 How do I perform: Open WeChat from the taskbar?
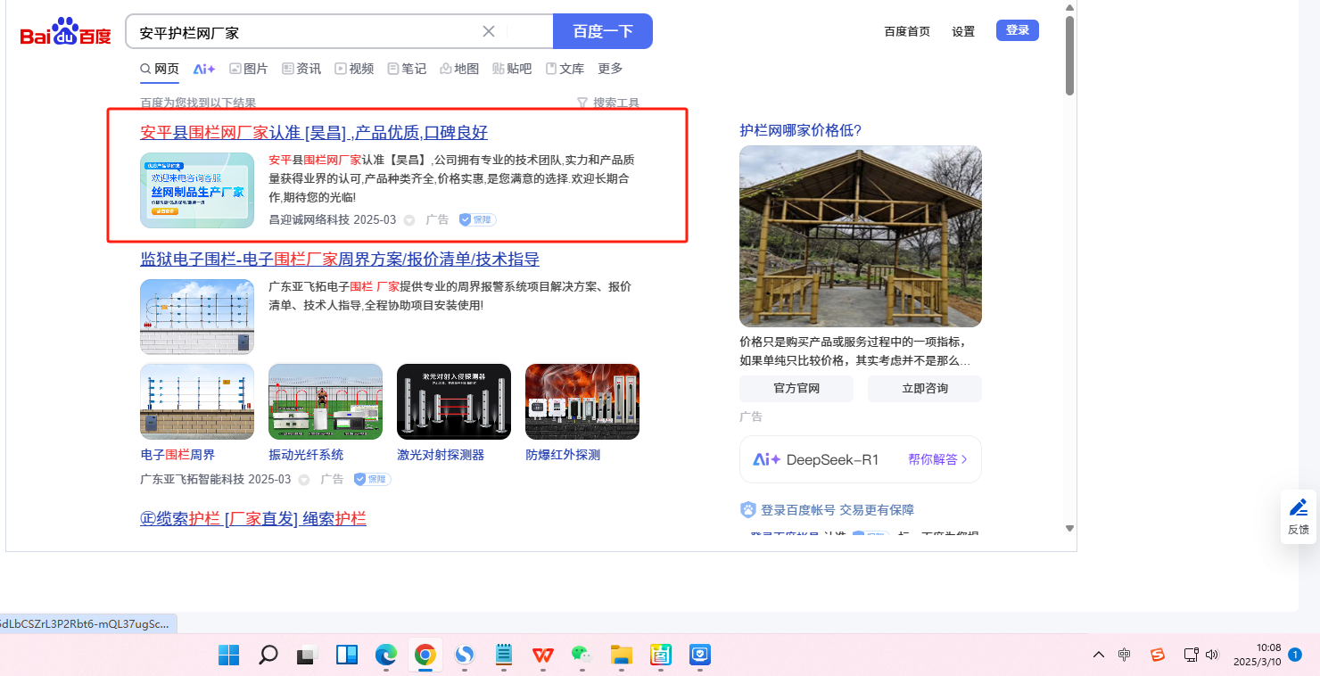pos(582,655)
